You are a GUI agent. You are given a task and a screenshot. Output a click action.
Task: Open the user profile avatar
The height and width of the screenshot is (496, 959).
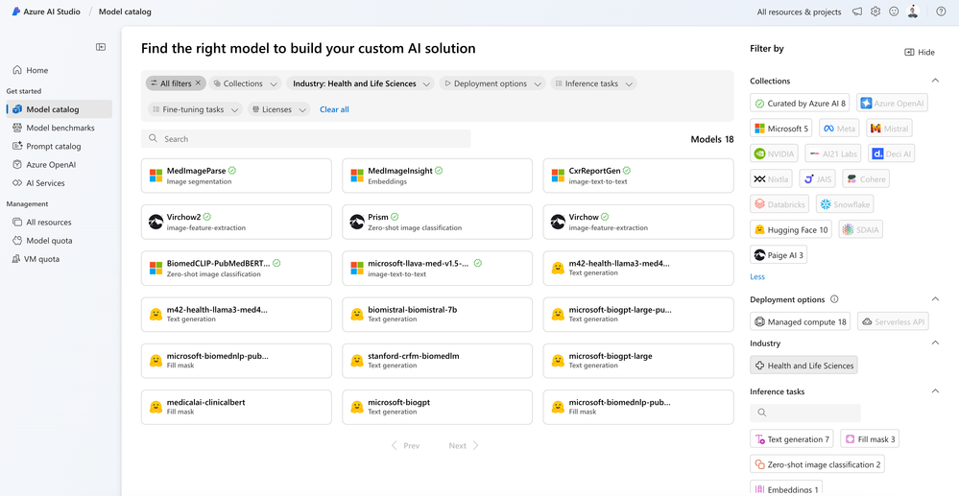(x=913, y=12)
